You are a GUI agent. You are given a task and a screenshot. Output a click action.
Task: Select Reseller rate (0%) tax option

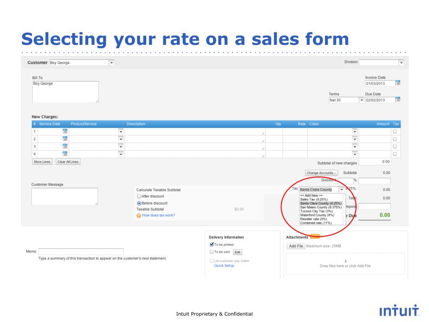pos(313,219)
